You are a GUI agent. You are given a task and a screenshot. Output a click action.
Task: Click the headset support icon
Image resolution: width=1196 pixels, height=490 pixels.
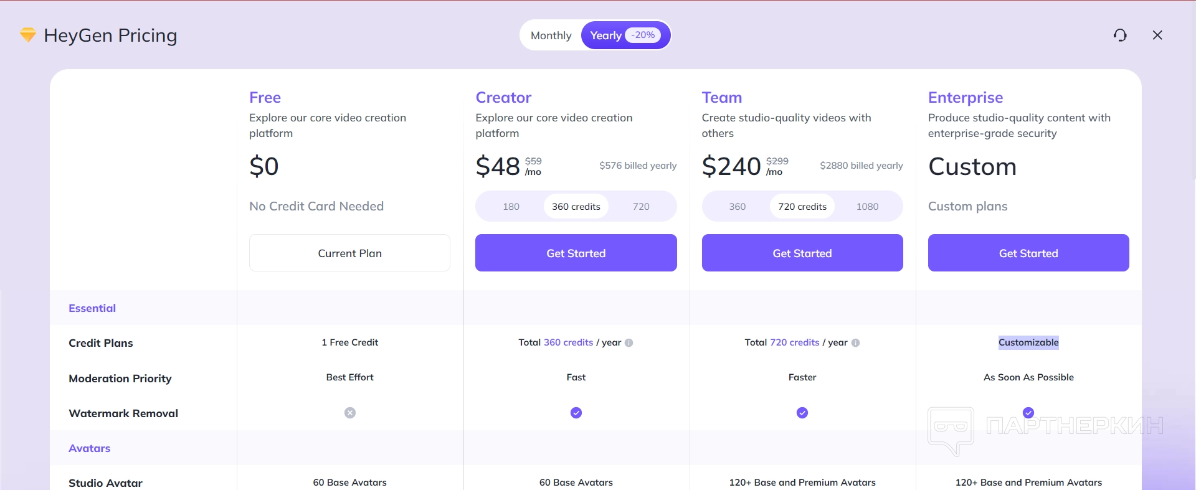click(1120, 35)
